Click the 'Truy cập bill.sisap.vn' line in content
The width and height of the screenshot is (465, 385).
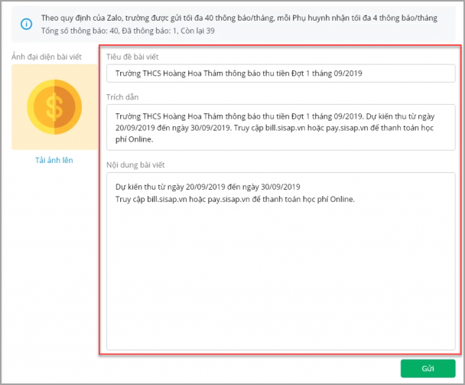click(235, 199)
